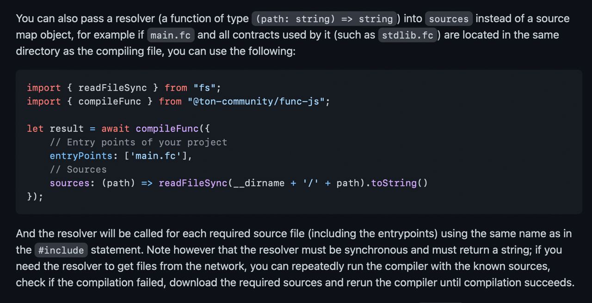Click the (path: string) => string inline code
Screen dimensions: 592x303
click(x=324, y=19)
